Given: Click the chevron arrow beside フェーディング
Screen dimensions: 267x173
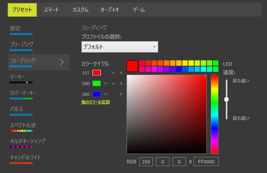Looking at the screenshot, I should pyautogui.click(x=62, y=62).
